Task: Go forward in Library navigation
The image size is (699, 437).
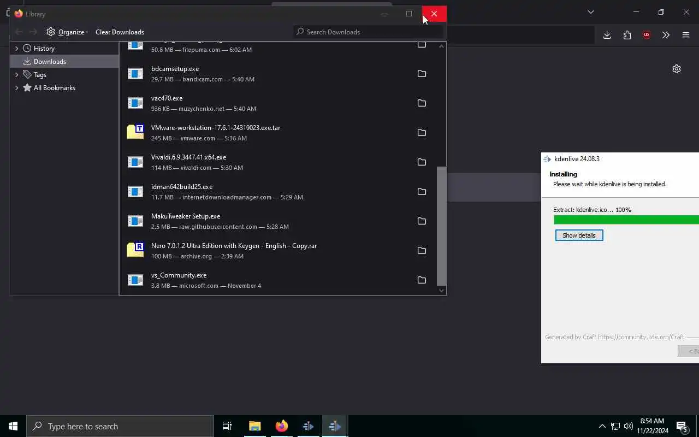Action: [x=33, y=32]
